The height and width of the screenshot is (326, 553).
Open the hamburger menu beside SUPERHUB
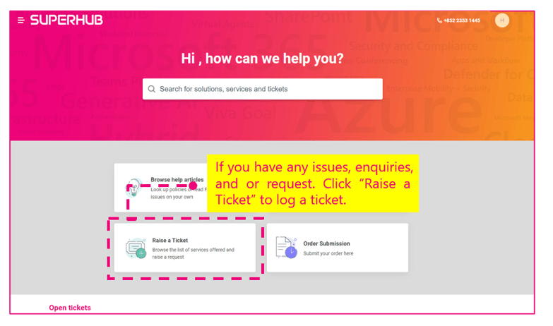(x=20, y=20)
